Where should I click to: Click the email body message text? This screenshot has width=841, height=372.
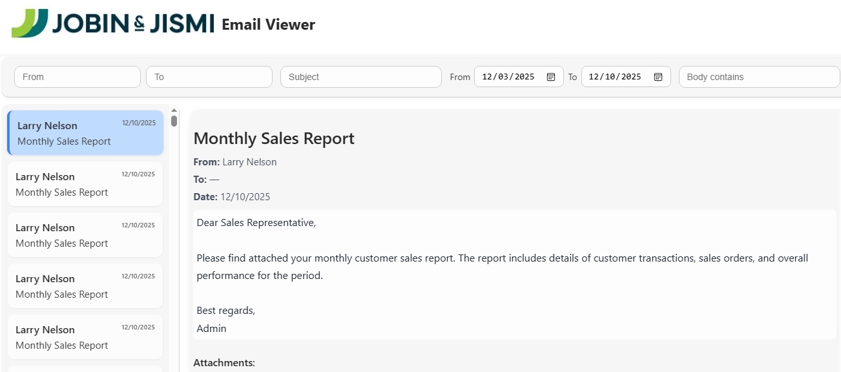[x=502, y=267]
